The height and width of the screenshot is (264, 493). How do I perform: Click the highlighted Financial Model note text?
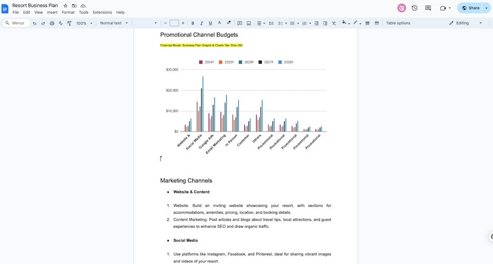tap(201, 45)
